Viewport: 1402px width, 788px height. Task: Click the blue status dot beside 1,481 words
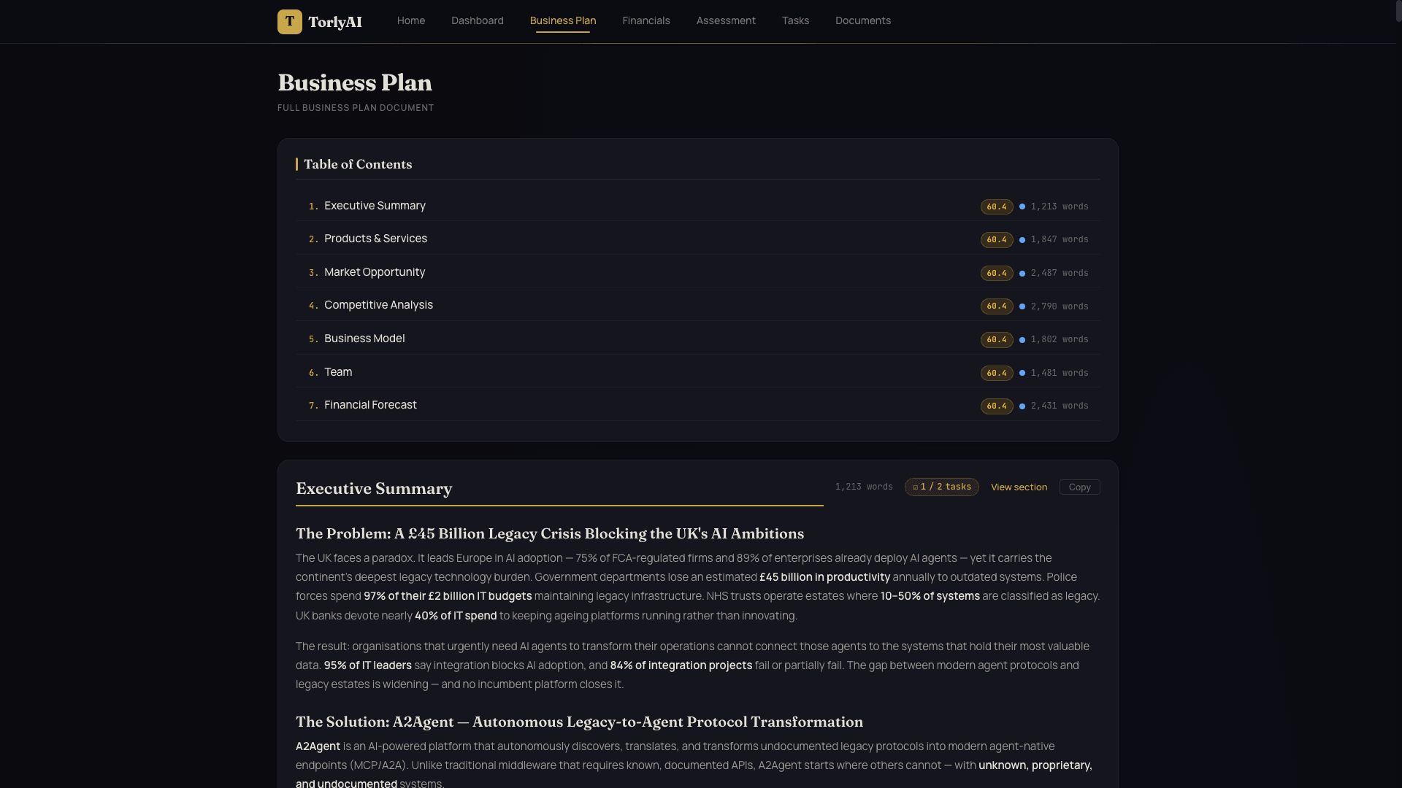pos(1022,373)
